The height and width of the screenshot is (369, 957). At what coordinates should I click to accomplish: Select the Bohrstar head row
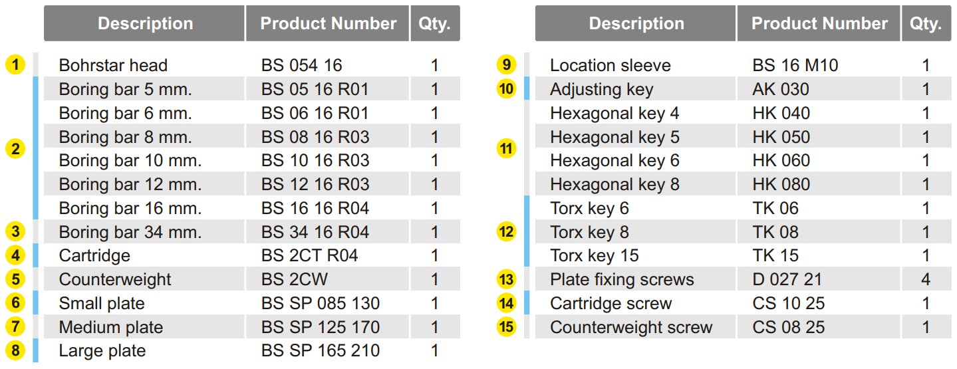click(x=252, y=65)
